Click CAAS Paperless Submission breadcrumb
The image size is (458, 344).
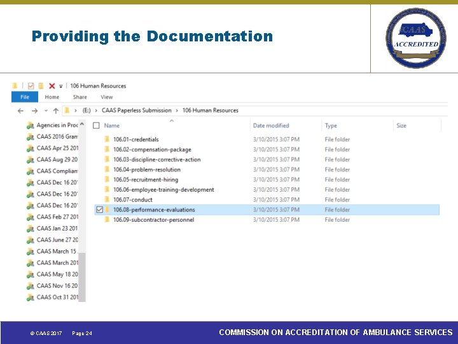click(136, 110)
